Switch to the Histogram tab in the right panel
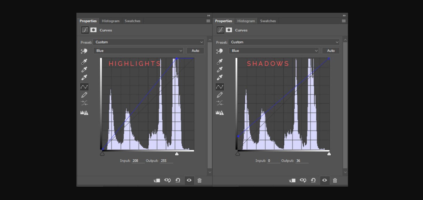Viewport: 423px width, 200px height. tap(246, 21)
